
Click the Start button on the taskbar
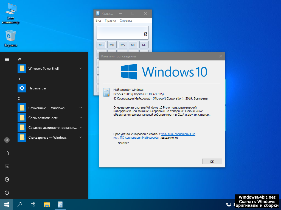coord(7,204)
